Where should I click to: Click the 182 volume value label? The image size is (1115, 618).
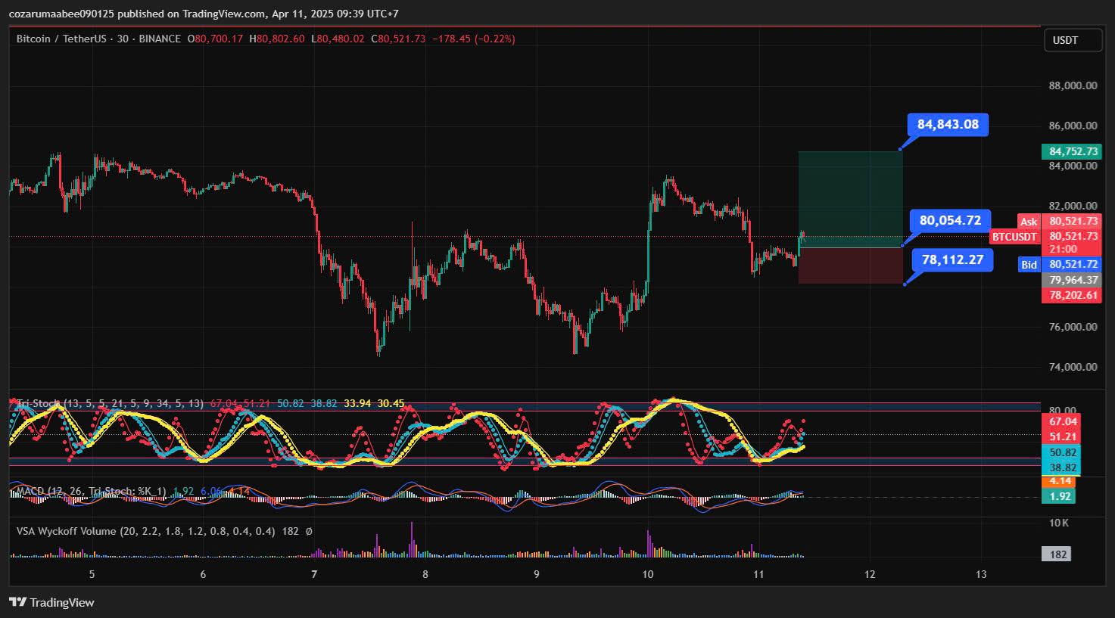point(1058,554)
